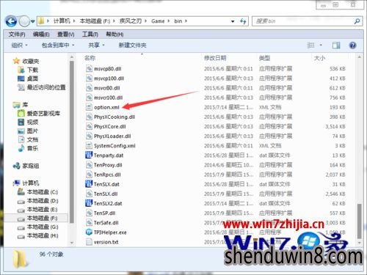Select the option.xml file icon
Screen dimensions: 367x275
pos(89,107)
